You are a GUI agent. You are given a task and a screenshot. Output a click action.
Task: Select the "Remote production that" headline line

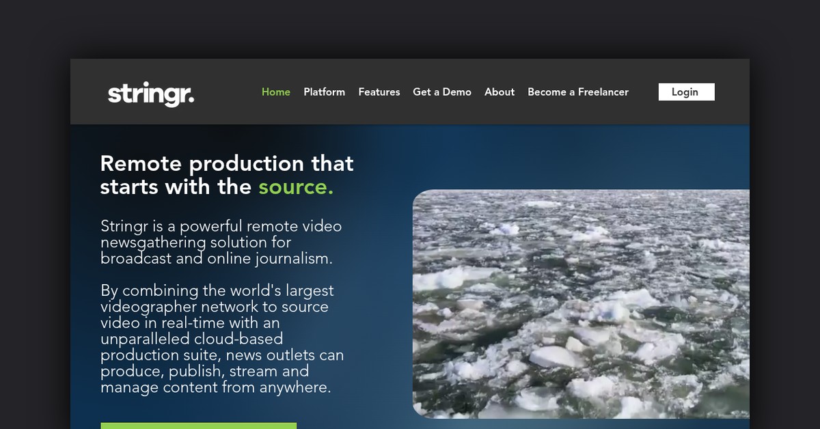point(227,163)
